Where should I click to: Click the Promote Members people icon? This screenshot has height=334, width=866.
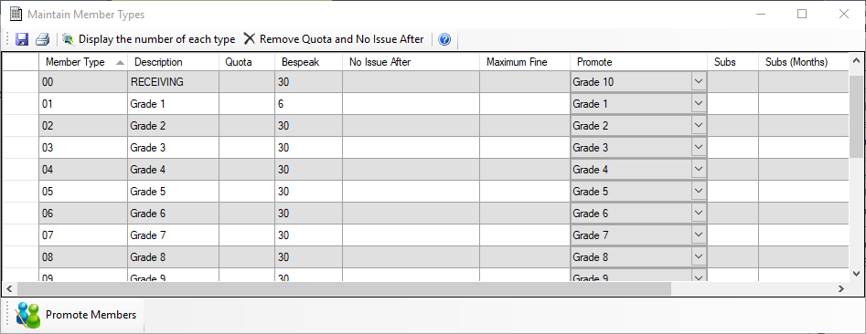click(27, 315)
